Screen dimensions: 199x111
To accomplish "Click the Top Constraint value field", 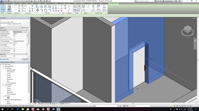I will pos(20,41).
